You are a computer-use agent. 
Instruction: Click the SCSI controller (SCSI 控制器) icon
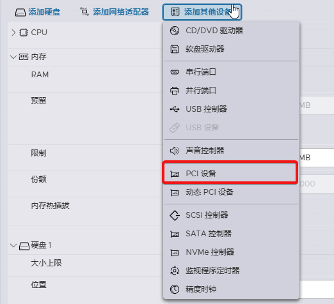coord(175,215)
